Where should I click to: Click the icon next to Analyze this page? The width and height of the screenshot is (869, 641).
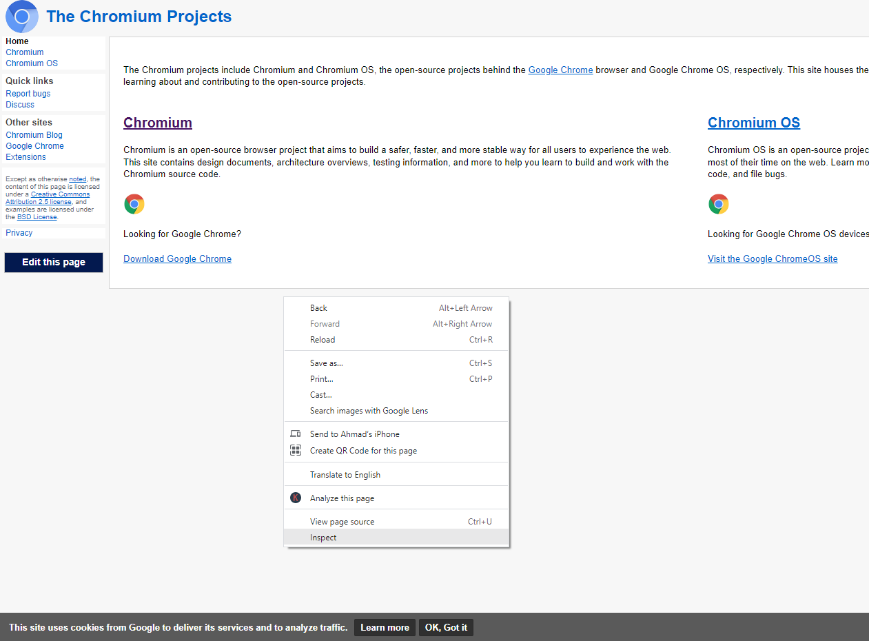[296, 497]
